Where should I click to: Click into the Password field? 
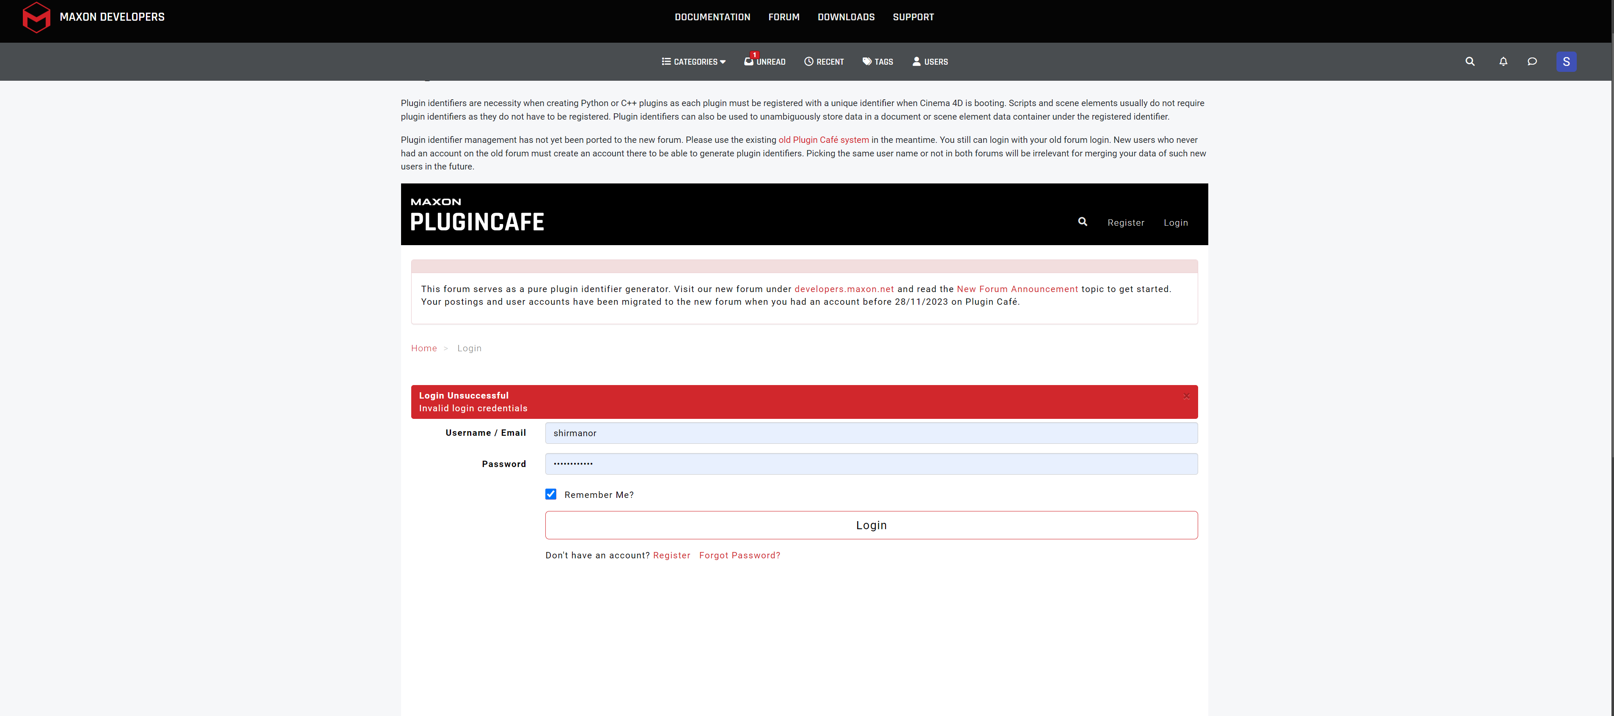[x=871, y=464]
